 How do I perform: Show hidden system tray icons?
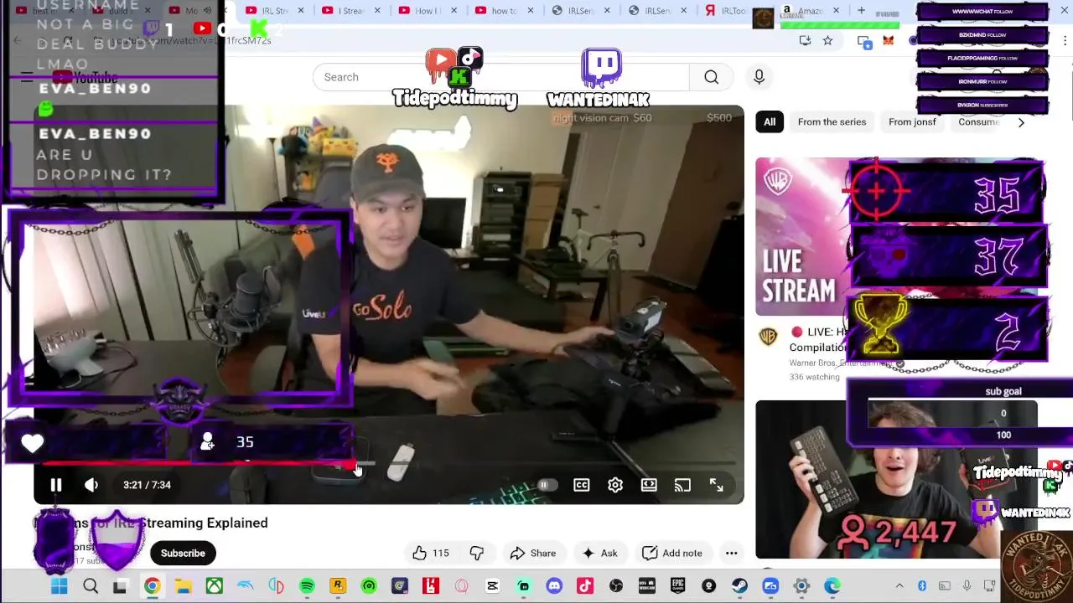tap(899, 586)
